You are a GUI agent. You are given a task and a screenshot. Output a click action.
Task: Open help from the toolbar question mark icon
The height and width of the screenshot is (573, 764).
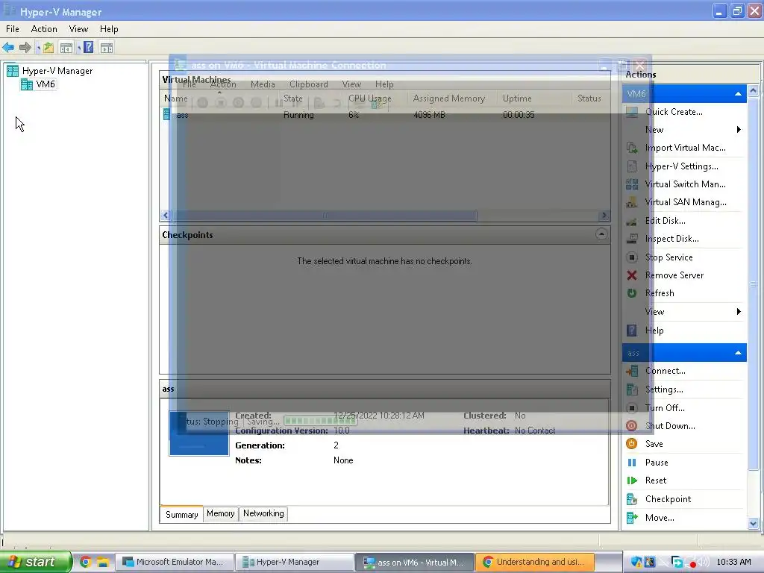click(x=88, y=47)
